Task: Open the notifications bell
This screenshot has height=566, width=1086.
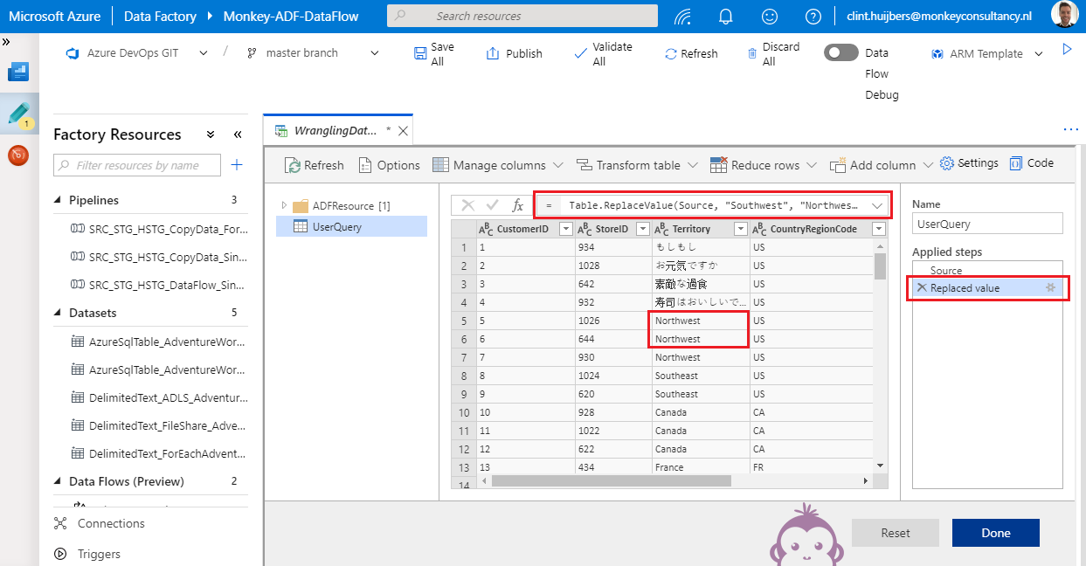Action: click(x=725, y=16)
